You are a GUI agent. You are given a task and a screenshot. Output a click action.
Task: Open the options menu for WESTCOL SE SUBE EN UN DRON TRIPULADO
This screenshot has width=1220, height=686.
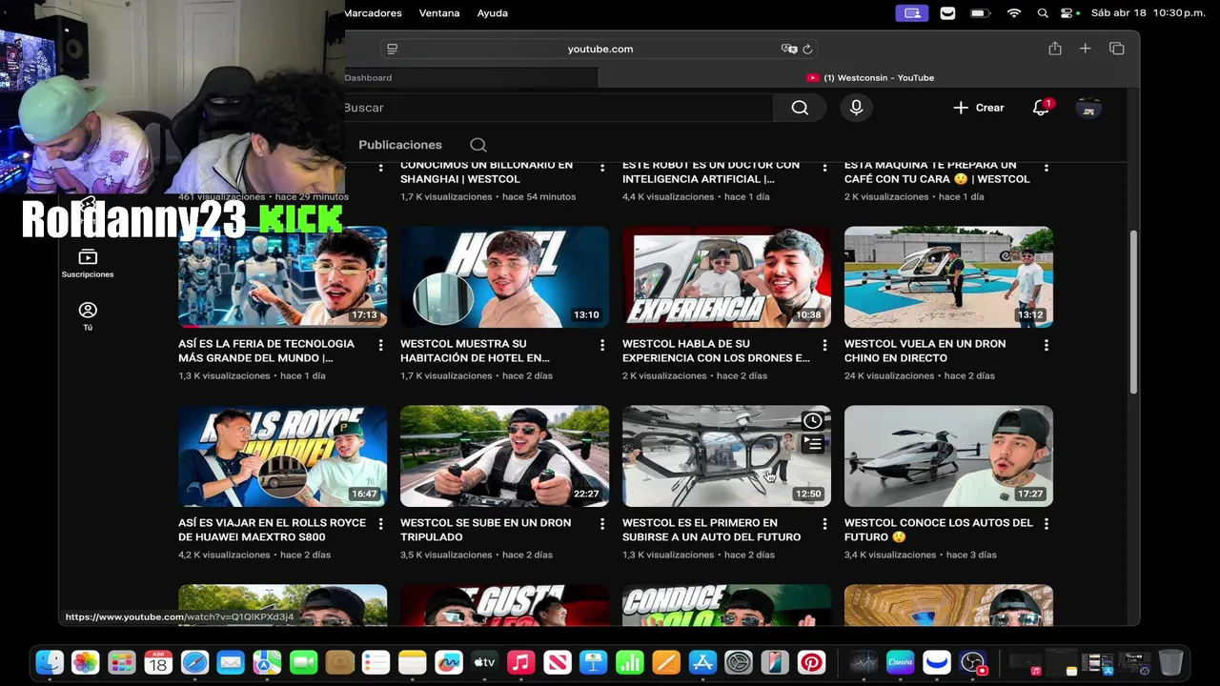[601, 524]
